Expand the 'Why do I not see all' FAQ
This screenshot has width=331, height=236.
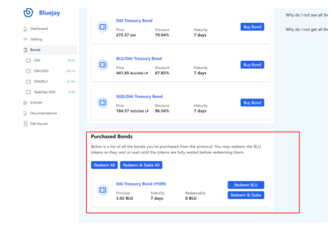[x=306, y=15]
